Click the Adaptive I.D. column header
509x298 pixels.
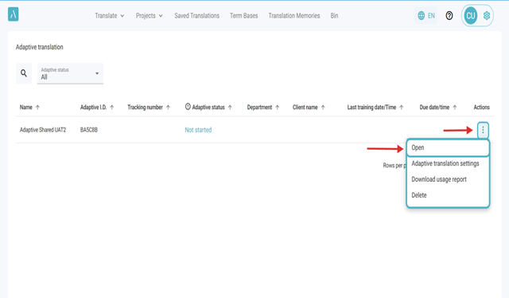[x=93, y=108]
